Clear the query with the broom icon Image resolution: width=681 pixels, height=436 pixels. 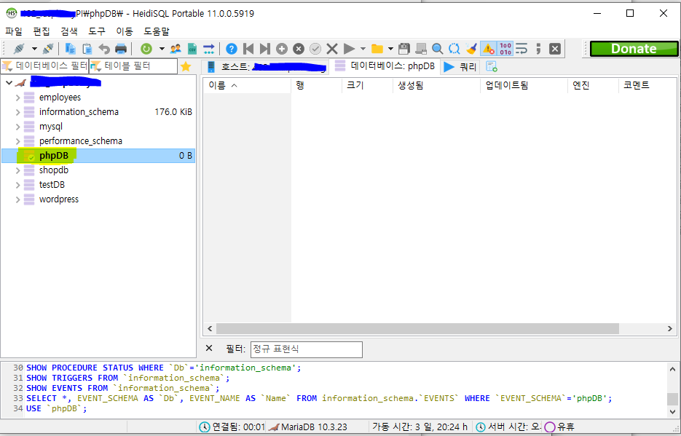(x=471, y=49)
